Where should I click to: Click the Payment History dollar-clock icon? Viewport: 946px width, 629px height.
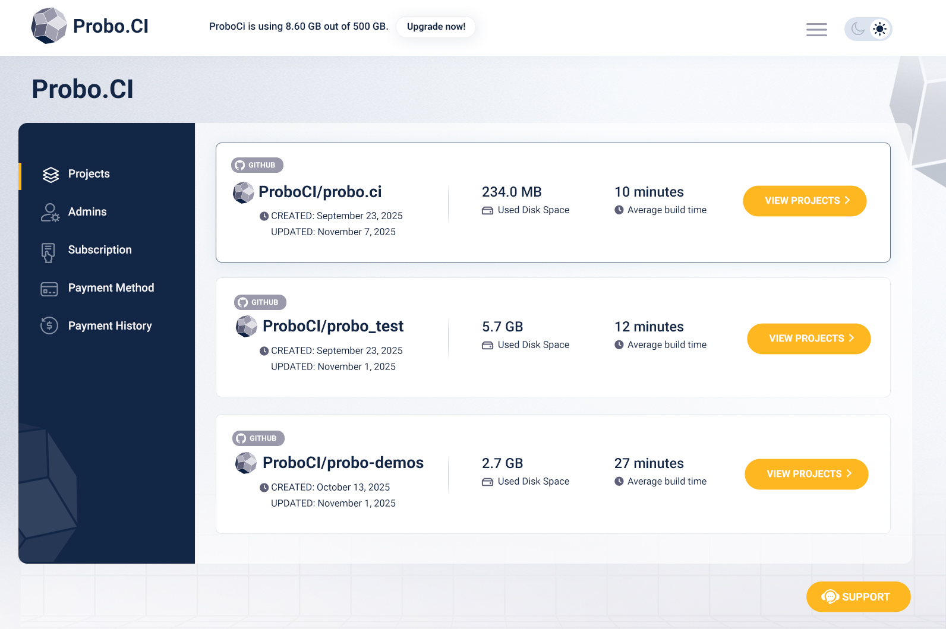click(49, 325)
